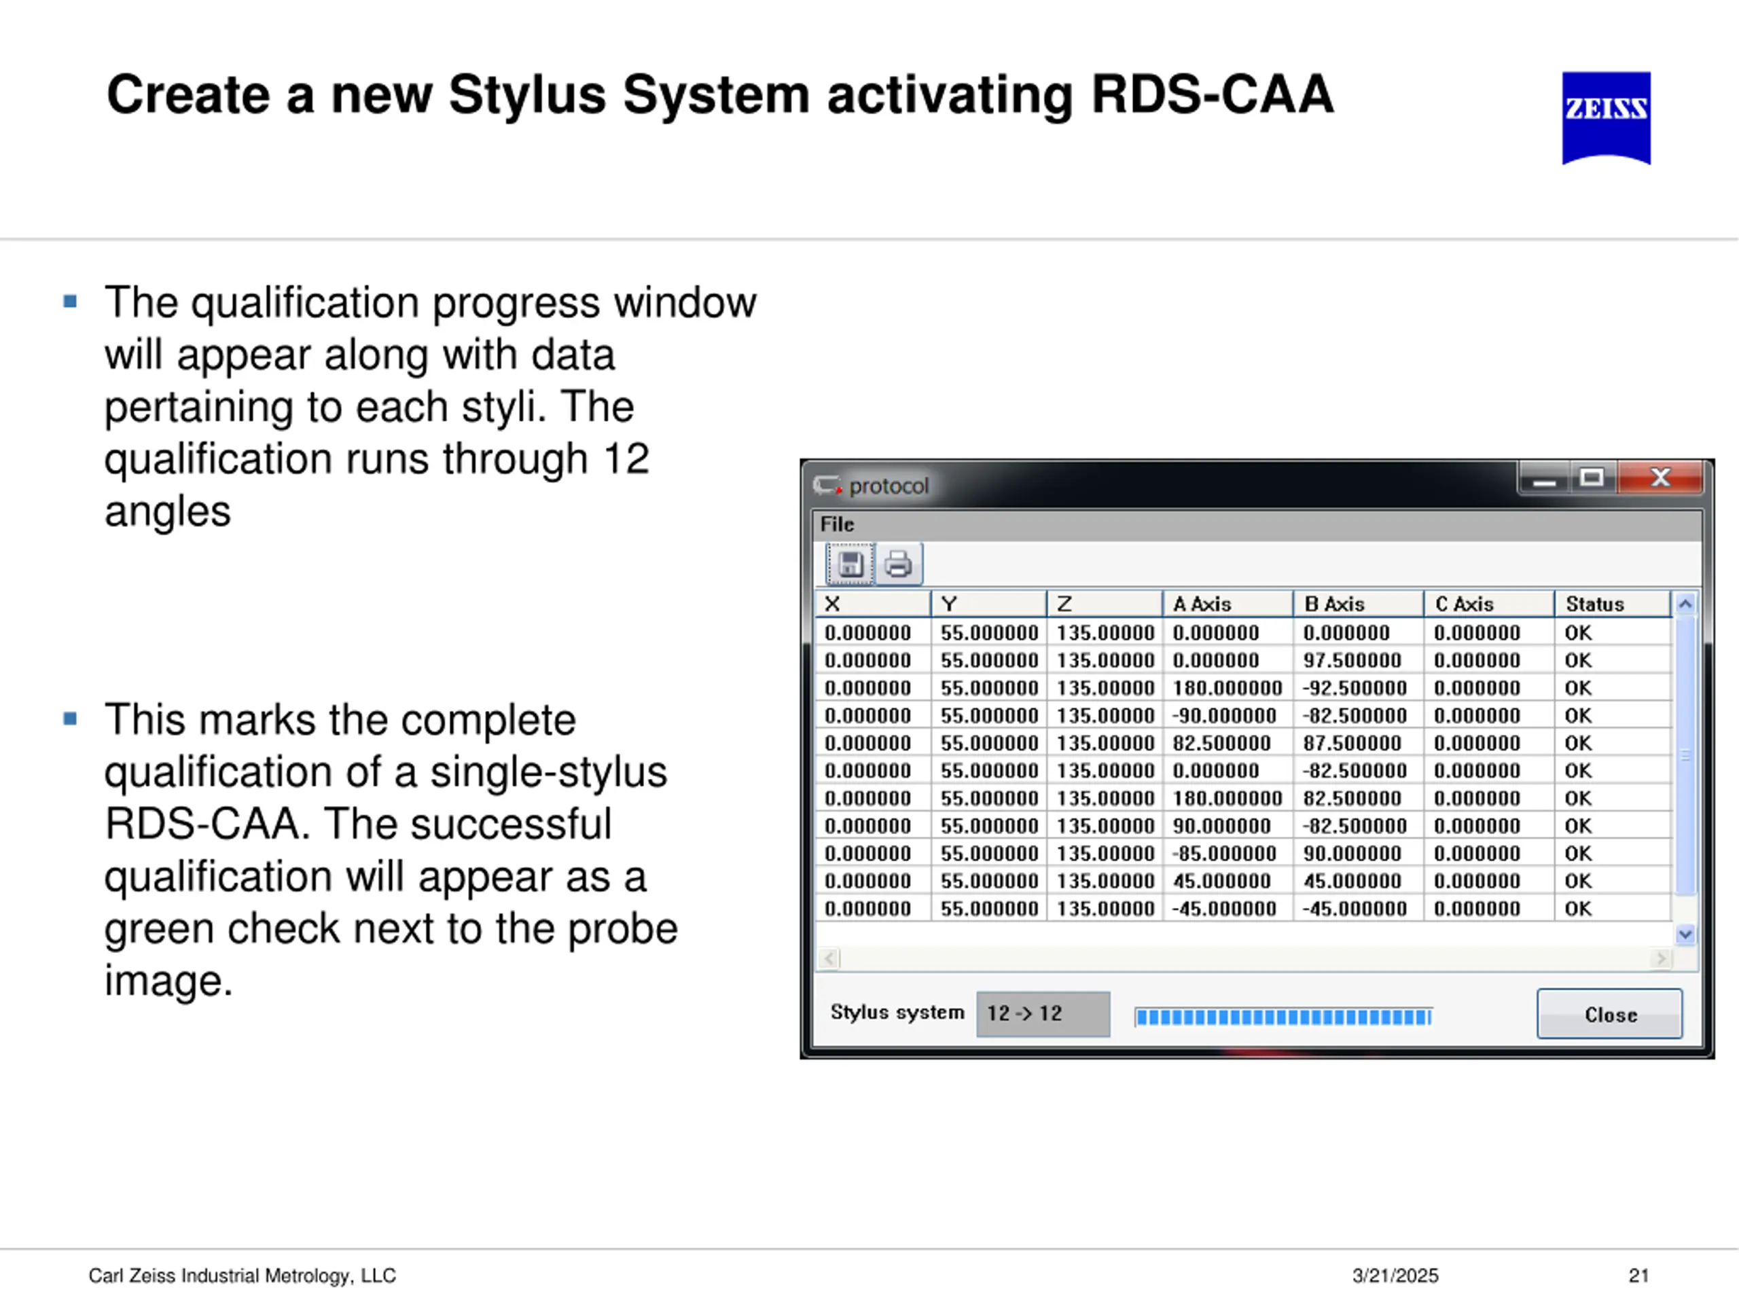Click the blue qualification progress bar

click(x=1283, y=1017)
